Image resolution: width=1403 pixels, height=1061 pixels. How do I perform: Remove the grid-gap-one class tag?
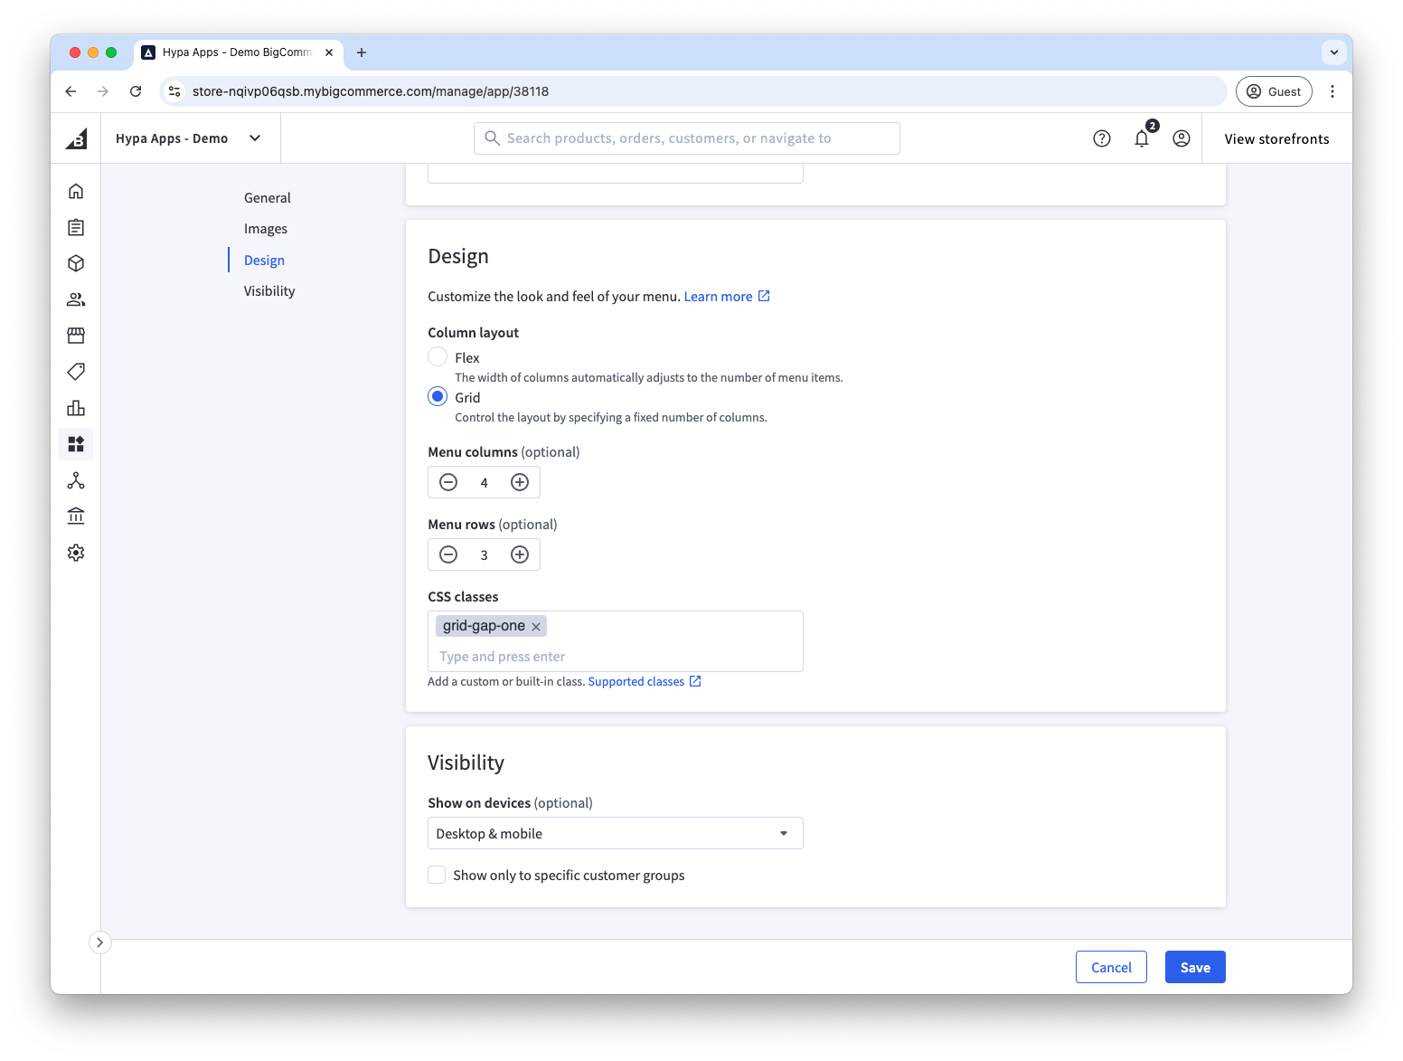[x=536, y=626]
